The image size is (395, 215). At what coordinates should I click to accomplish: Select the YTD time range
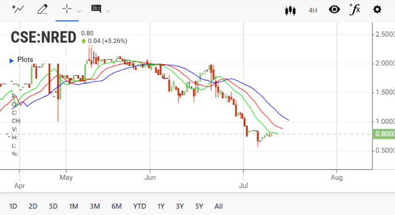pyautogui.click(x=140, y=206)
